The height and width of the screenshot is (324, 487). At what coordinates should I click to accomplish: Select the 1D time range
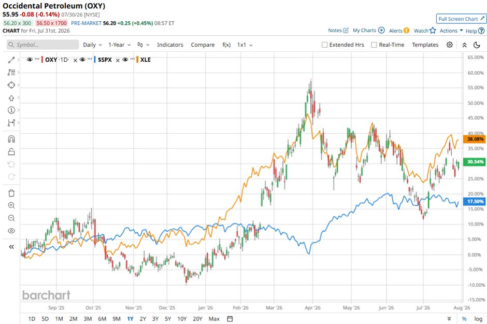[32, 319]
